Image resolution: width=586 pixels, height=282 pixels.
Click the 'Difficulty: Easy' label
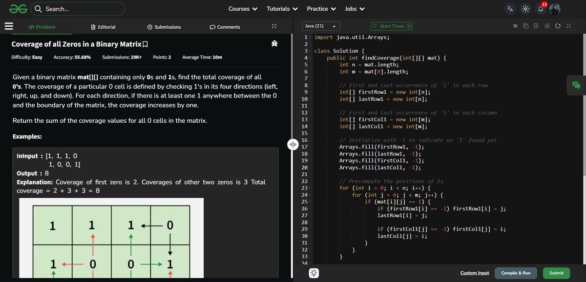coord(27,57)
